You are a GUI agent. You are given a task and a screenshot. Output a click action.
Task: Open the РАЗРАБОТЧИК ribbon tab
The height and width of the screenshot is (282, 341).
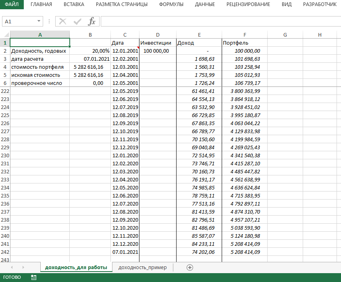pyautogui.click(x=320, y=4)
